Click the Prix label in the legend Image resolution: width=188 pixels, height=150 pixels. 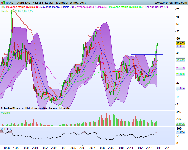[x=3, y=7]
